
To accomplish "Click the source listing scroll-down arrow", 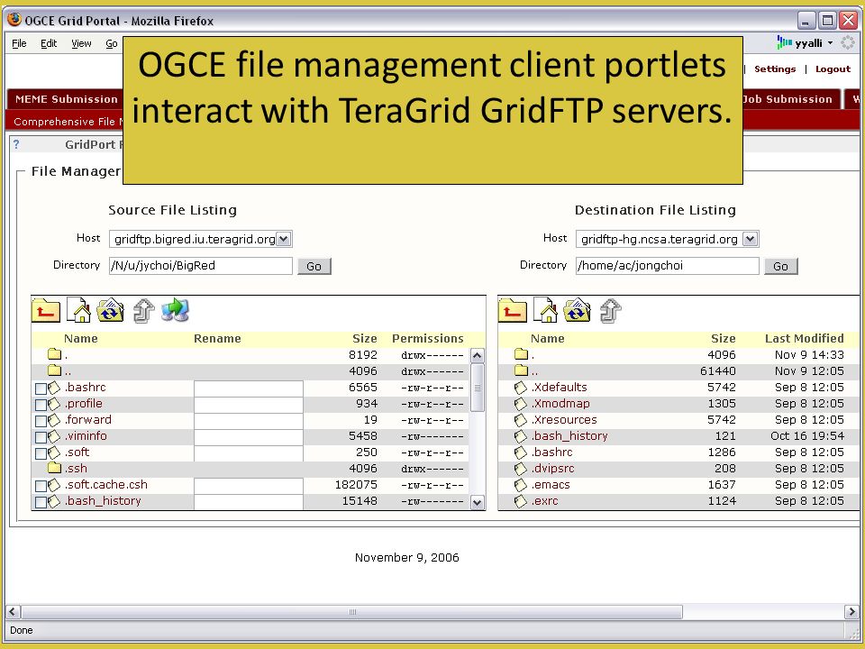I will 478,502.
